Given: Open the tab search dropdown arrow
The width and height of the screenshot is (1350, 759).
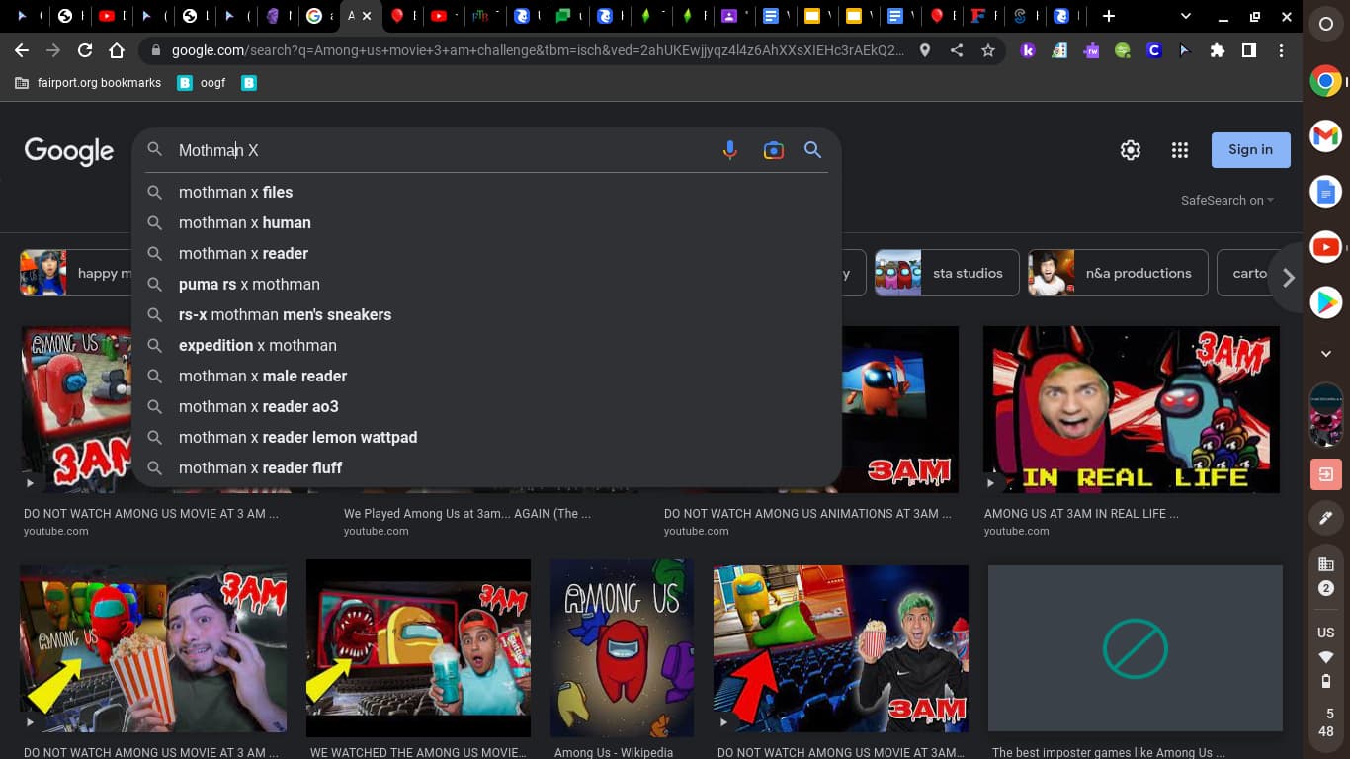Looking at the screenshot, I should 1186,16.
